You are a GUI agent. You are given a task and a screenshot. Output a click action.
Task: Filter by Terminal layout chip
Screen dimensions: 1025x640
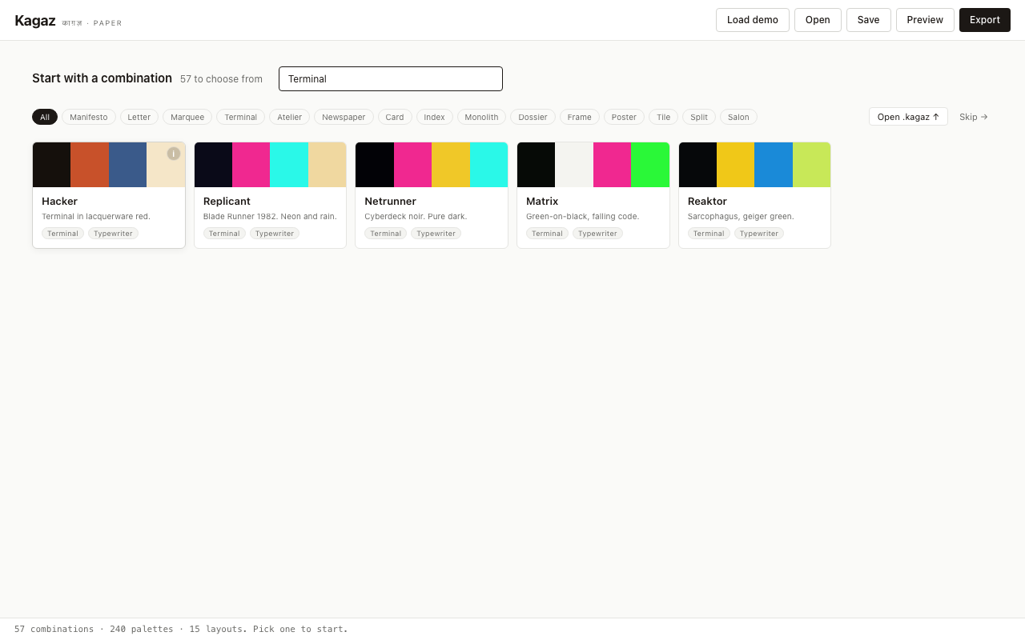click(x=240, y=117)
